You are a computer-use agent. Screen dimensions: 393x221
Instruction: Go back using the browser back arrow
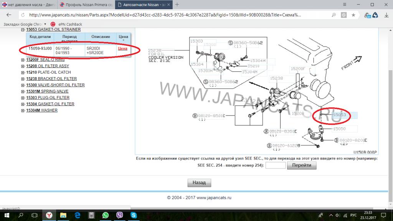(x=9, y=15)
